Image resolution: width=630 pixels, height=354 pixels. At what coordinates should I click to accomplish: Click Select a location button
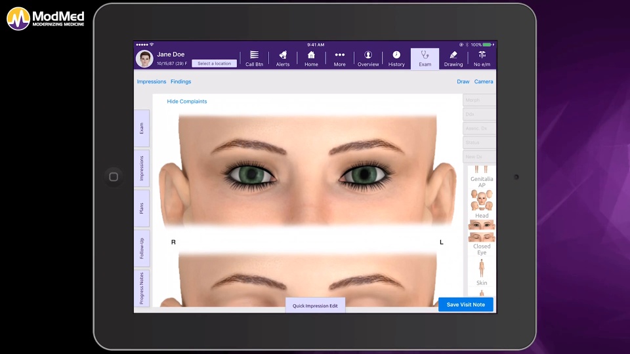(214, 64)
